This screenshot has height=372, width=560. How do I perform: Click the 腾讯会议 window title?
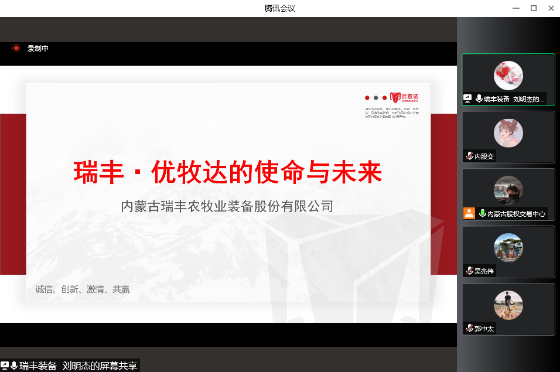tap(280, 8)
